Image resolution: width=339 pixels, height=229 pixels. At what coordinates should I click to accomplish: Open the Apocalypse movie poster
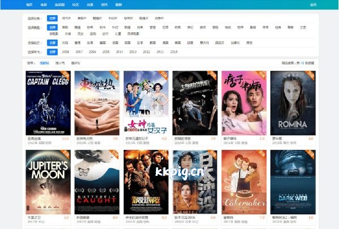146,182
